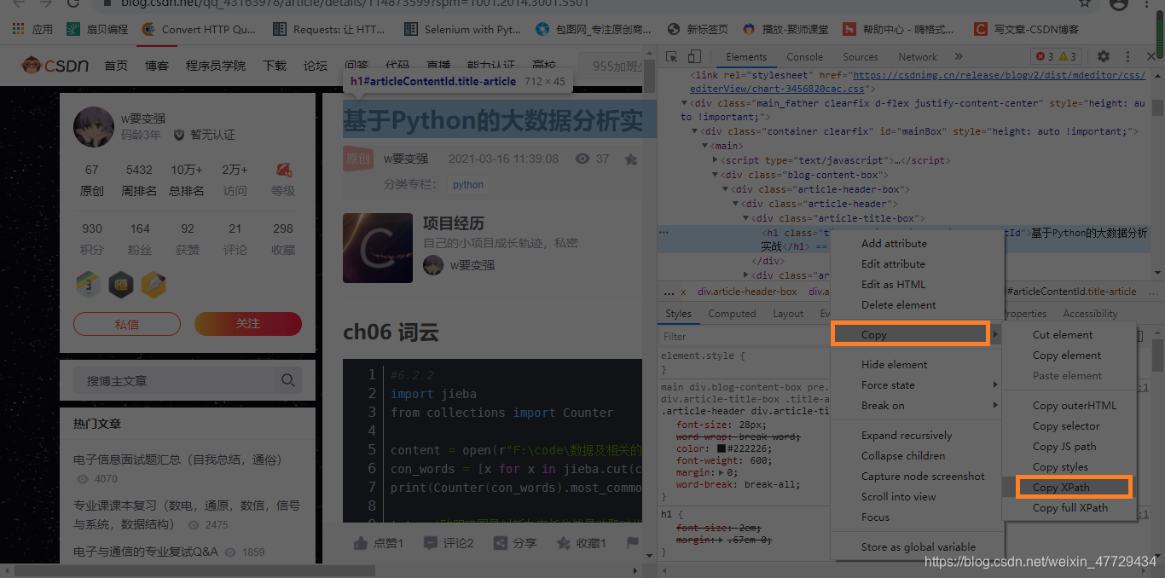The image size is (1165, 578).
Task: Click the 收藏 star icon in bottom bar
Action: (x=564, y=543)
